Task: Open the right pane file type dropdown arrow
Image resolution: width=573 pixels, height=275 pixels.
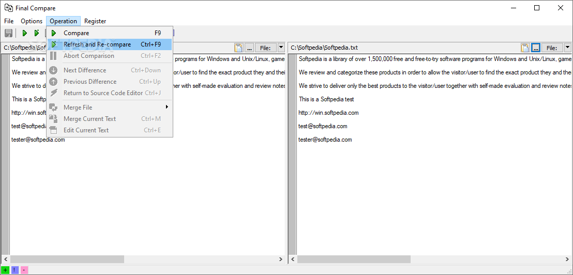Action: pyautogui.click(x=567, y=48)
